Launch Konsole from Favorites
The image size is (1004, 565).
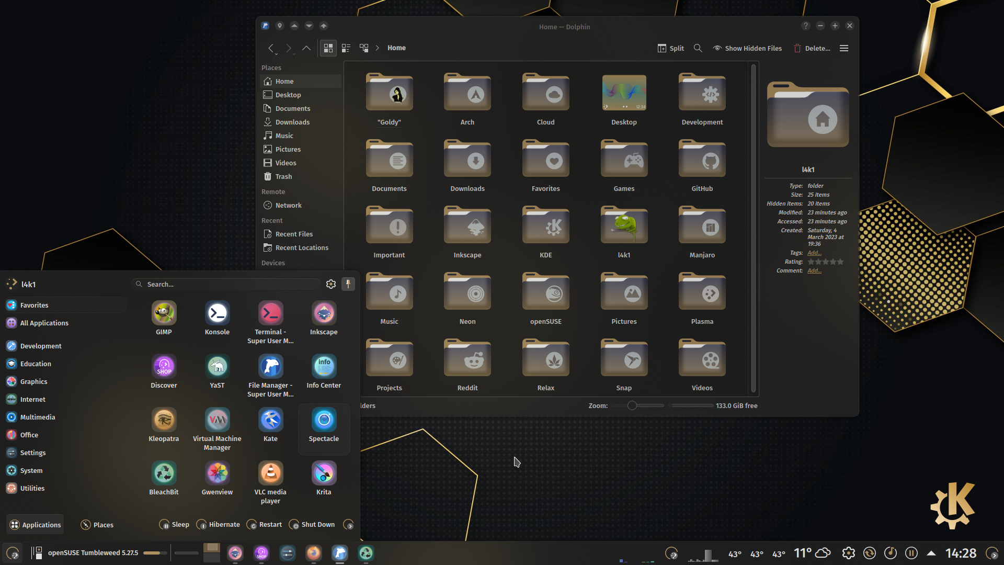coord(217,319)
